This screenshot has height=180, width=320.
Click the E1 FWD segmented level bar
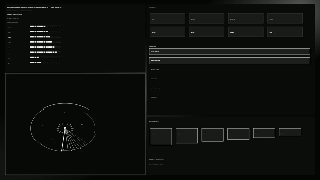(45, 26)
